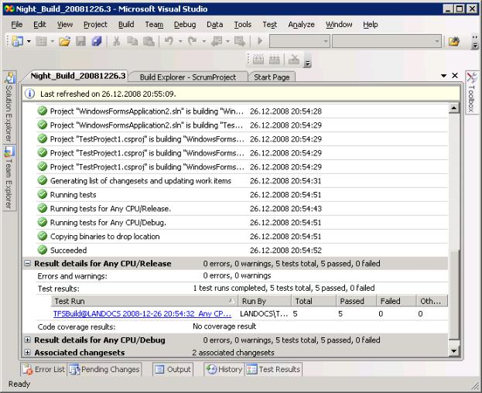Open the TFSBuild@LANDOCS test run link
This screenshot has width=482, height=393.
[142, 314]
